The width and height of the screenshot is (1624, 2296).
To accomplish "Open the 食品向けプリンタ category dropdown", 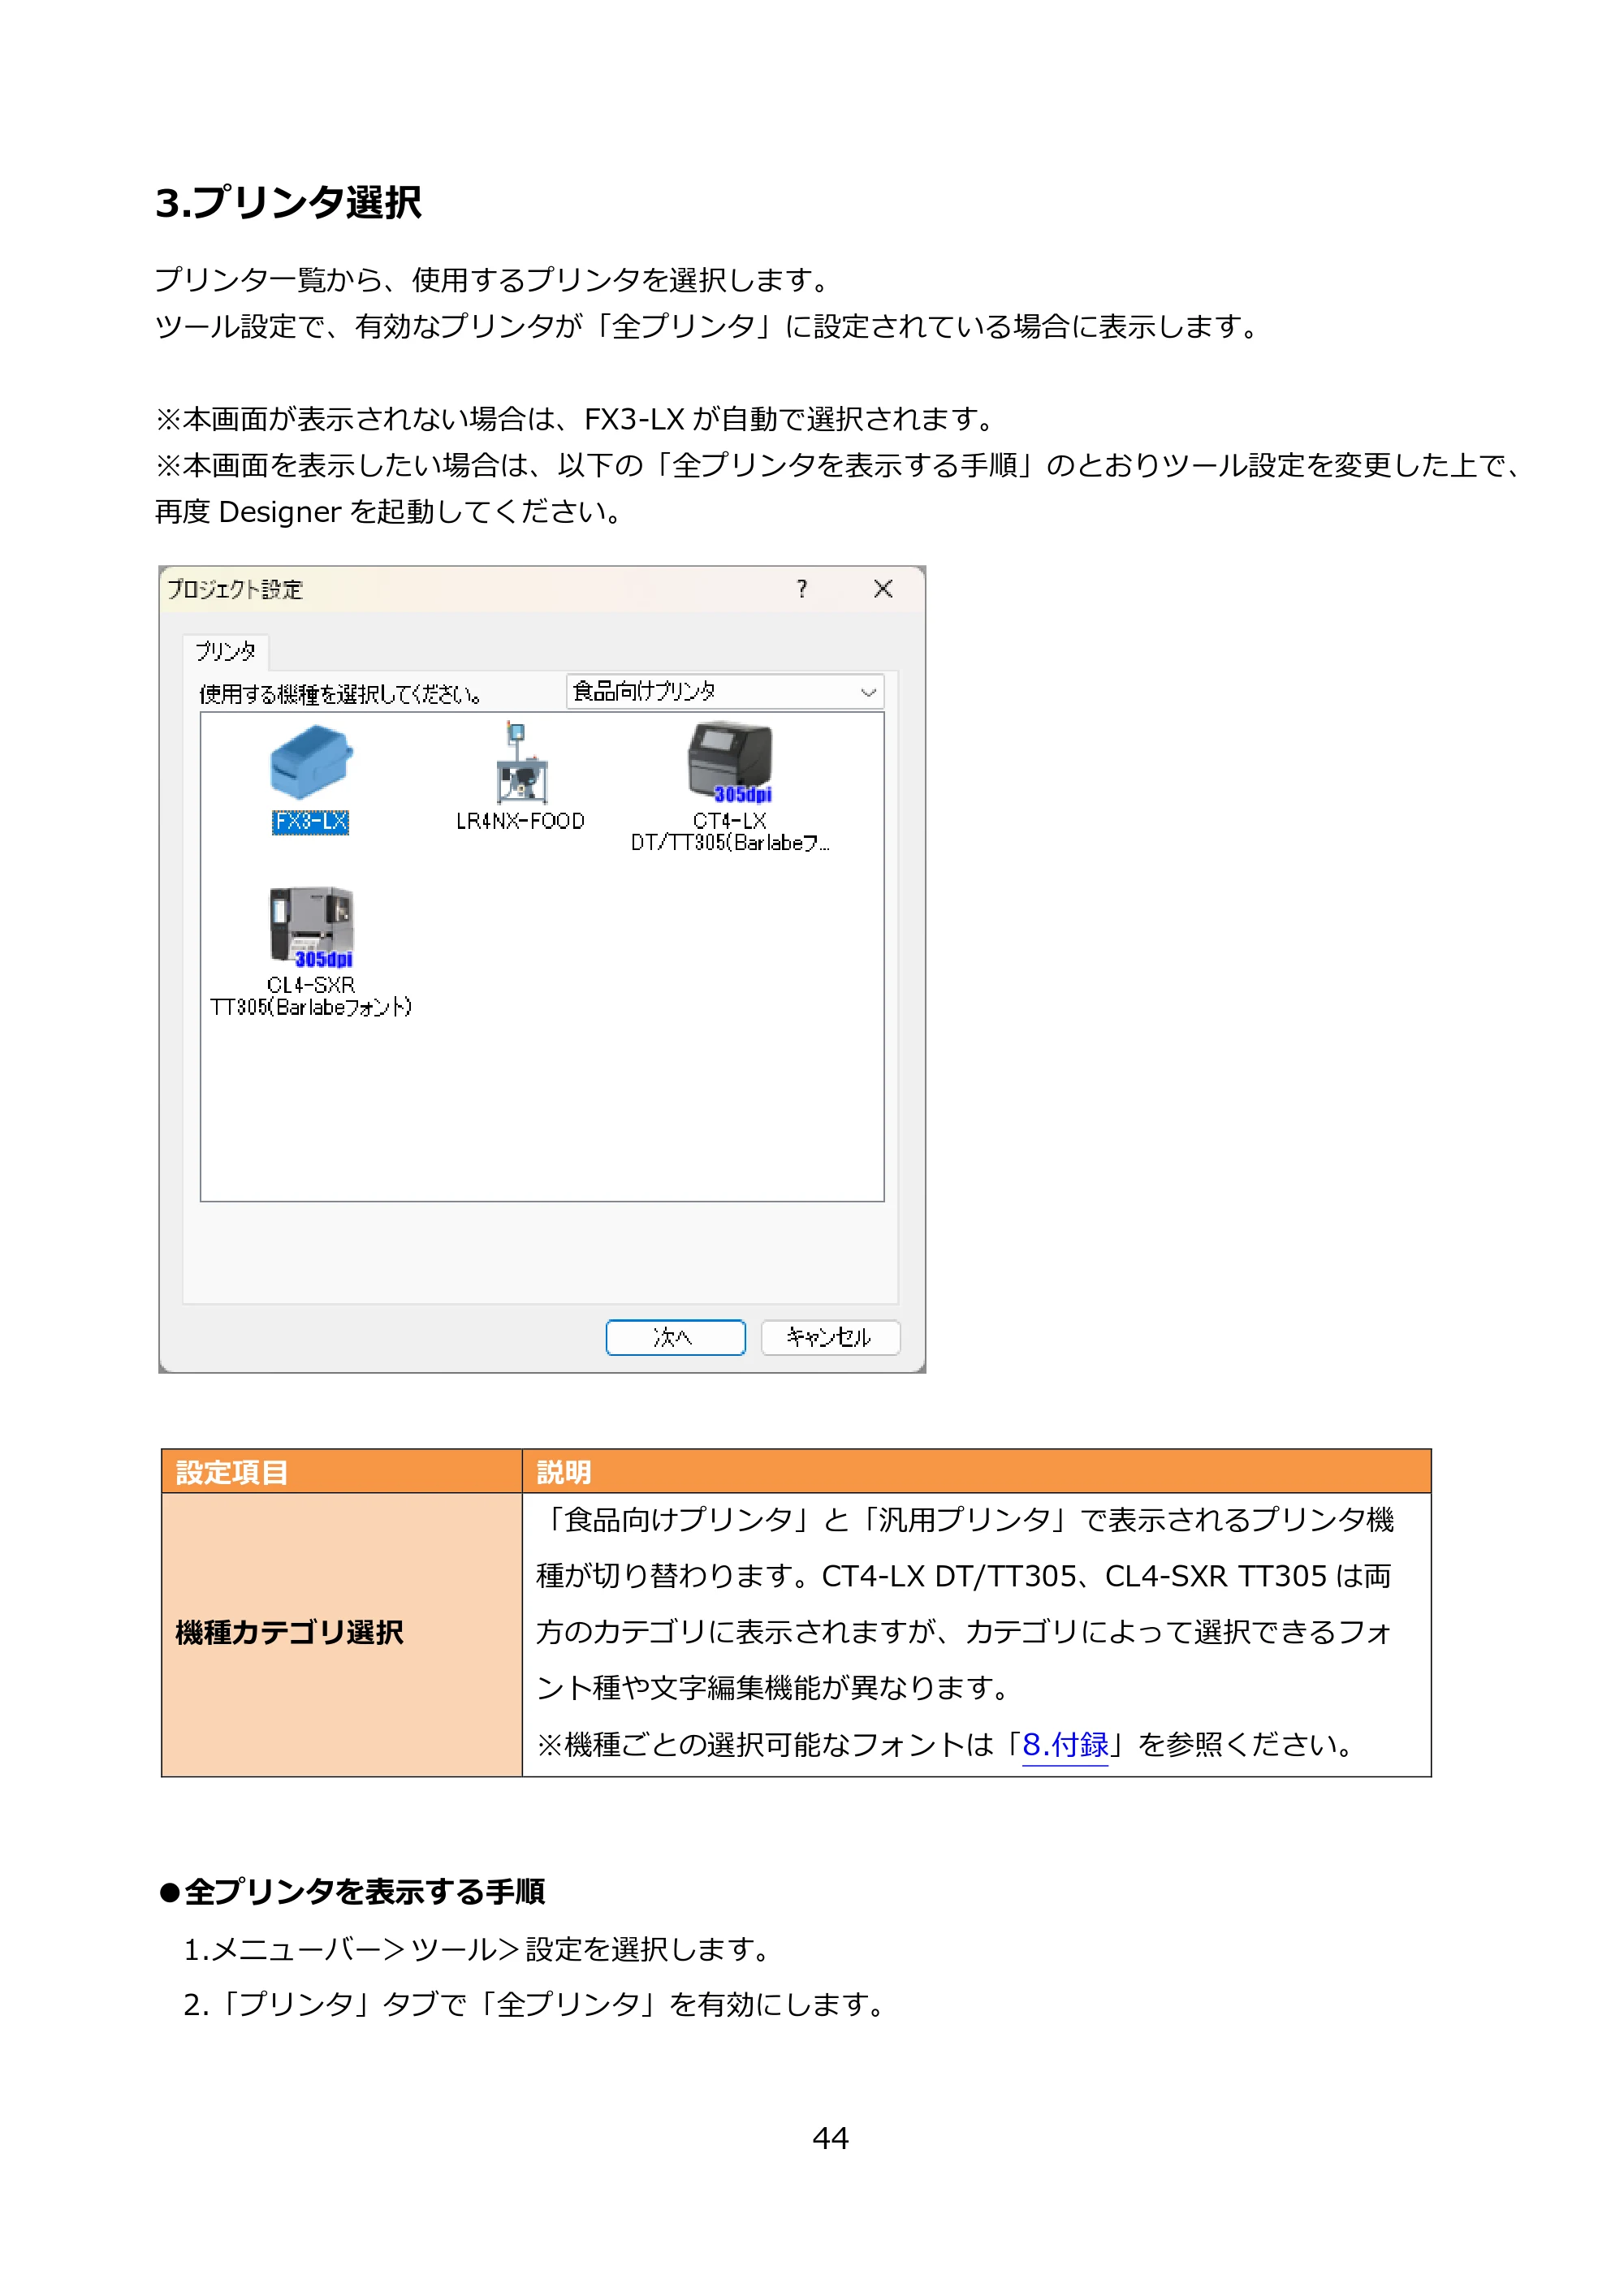I will [725, 692].
